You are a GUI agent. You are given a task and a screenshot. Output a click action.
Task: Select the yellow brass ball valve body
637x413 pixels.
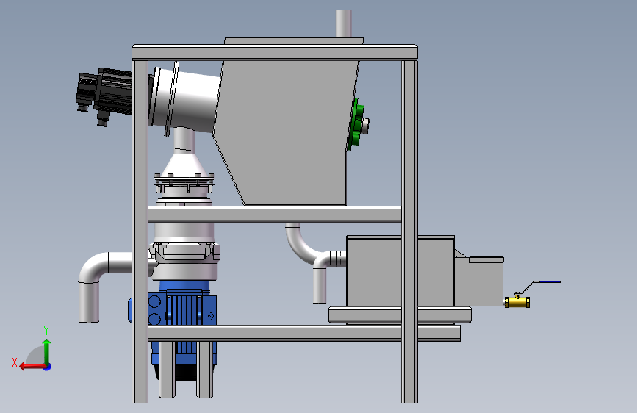click(x=517, y=302)
